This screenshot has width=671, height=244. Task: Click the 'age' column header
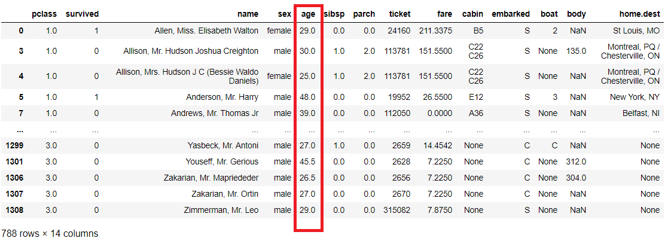[x=307, y=14]
